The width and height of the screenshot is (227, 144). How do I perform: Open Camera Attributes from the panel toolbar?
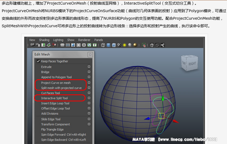(x=38, y=45)
